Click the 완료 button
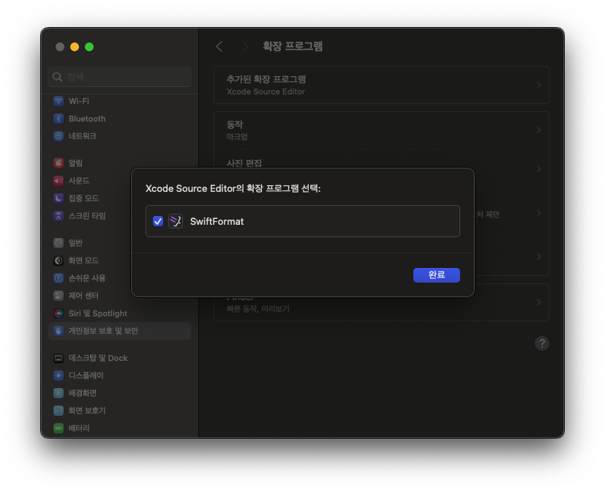605x492 pixels. pyautogui.click(x=437, y=275)
